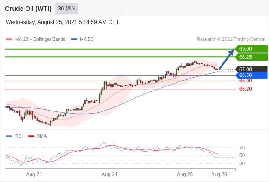Click the blue RSI legend swatch
The image size is (269, 182).
point(9,136)
